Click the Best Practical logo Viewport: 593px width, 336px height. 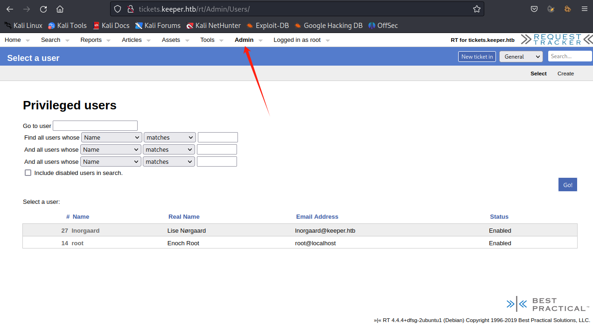(548, 305)
